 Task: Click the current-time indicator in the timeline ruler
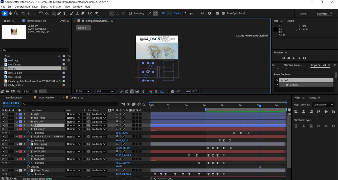[260, 106]
